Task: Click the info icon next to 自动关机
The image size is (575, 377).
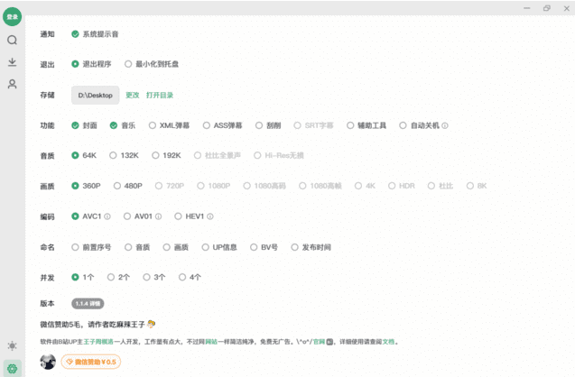Action: pos(445,126)
